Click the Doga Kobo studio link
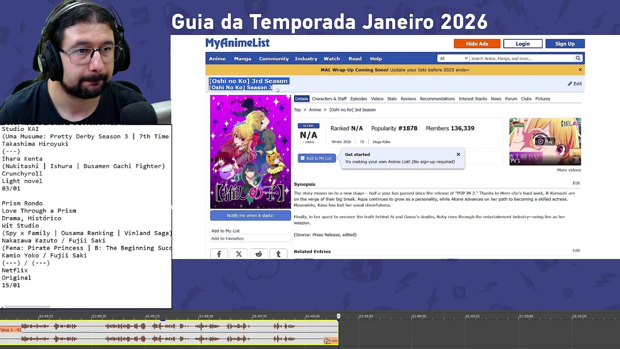The height and width of the screenshot is (349, 620). coord(381,142)
